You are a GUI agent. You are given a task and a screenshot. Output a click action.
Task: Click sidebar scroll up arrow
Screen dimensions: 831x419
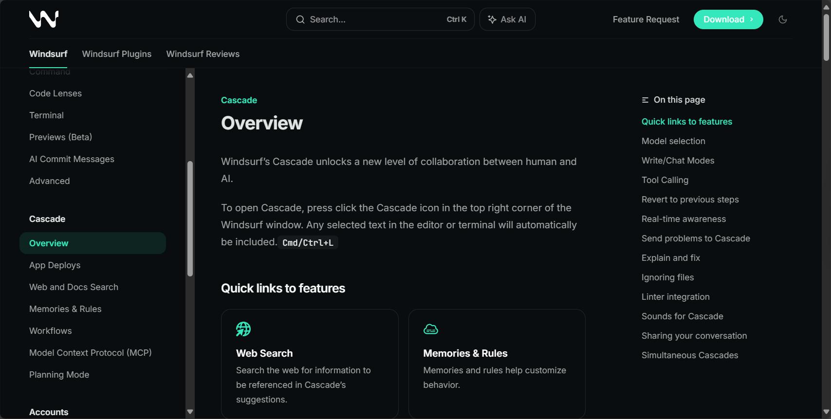[x=190, y=75]
